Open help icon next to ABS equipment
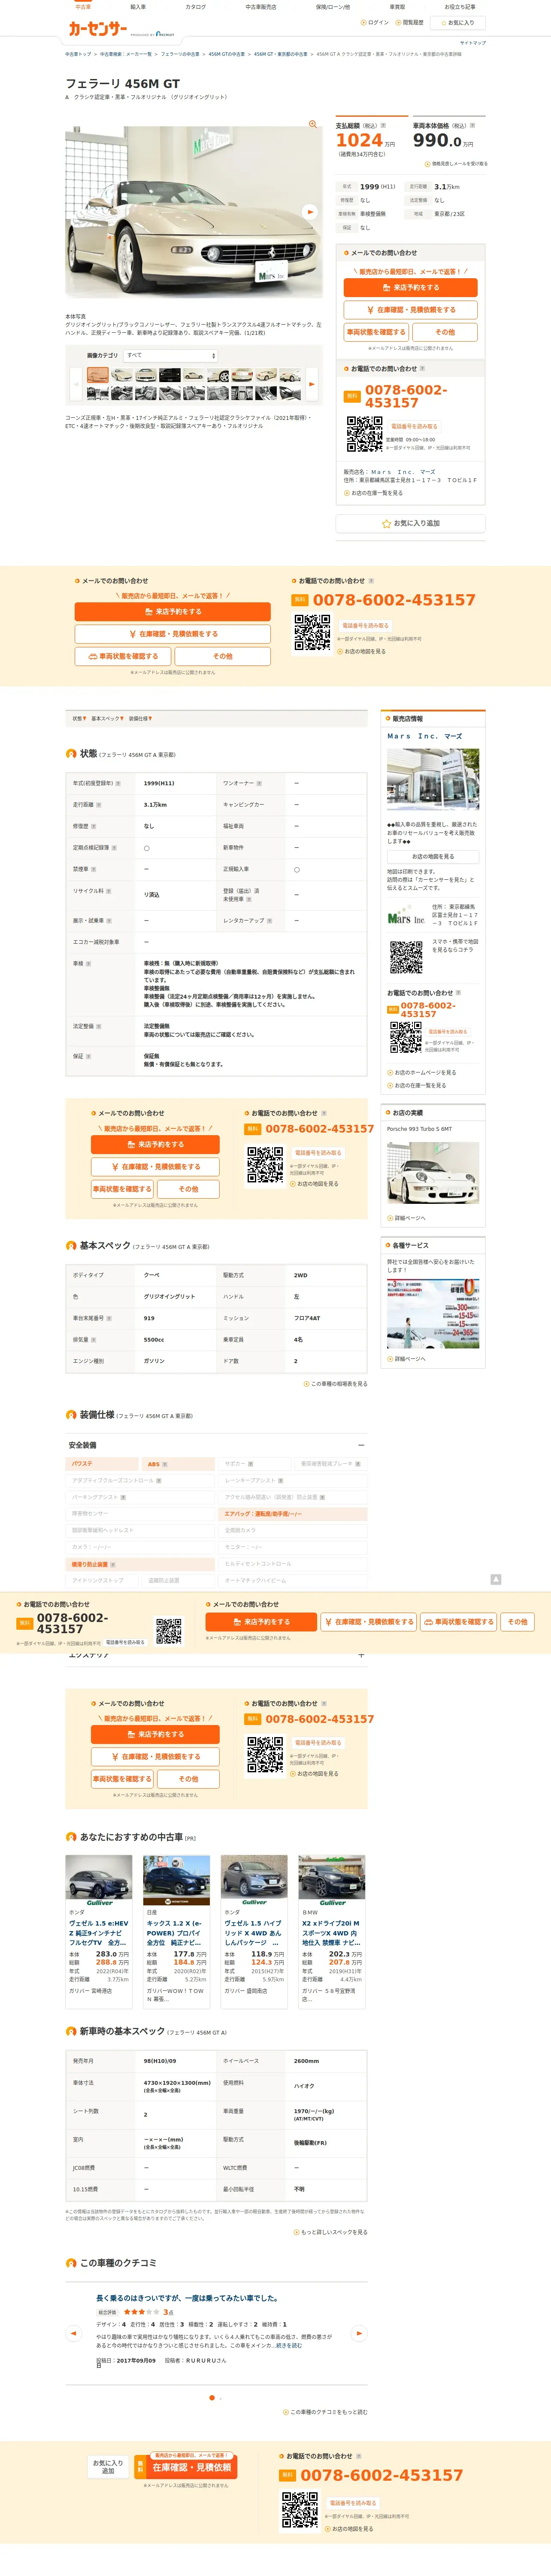Screen dimensions: 551x2576 point(165,1464)
